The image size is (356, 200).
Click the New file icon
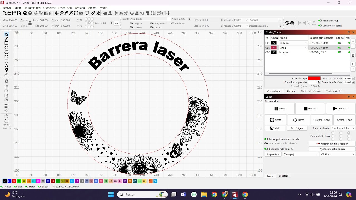pos(4,13)
